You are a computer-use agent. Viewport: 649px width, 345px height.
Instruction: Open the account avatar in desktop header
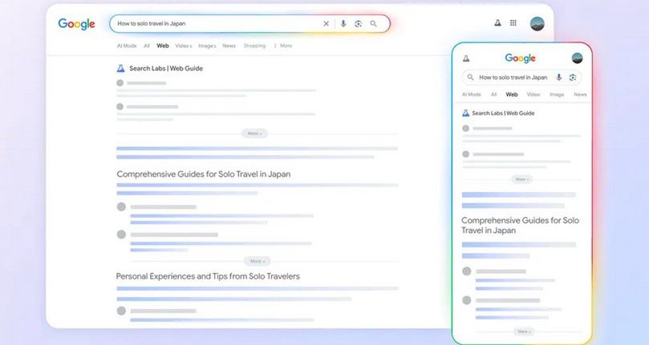pos(537,23)
